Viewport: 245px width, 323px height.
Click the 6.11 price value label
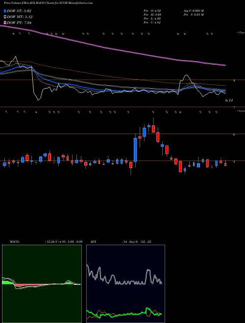tap(229, 100)
